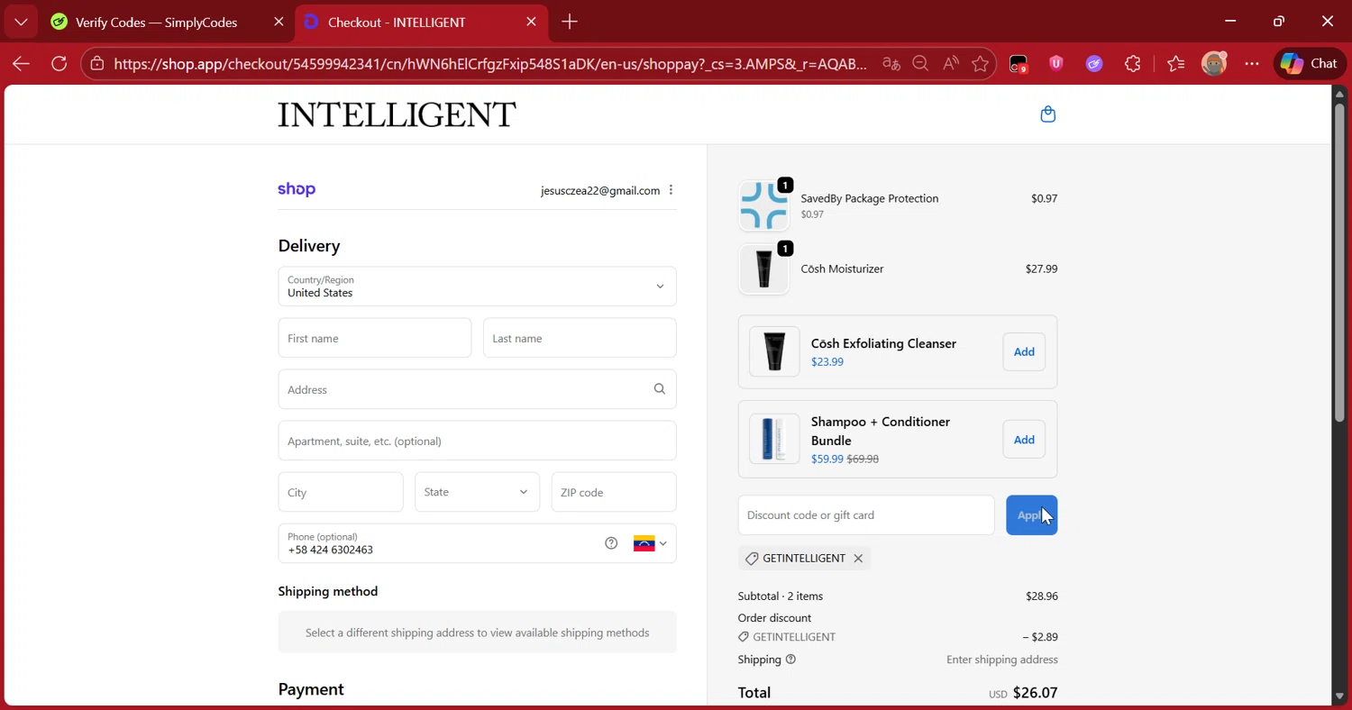Click the page vertical scrollbar
The image size is (1352, 710).
tap(1339, 261)
